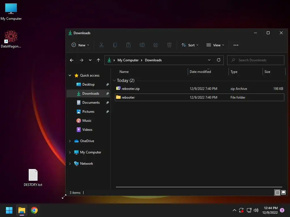
Task: Collapse the Quick access tree node
Action: point(70,75)
